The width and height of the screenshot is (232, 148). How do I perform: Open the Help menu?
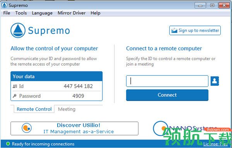[96, 13]
